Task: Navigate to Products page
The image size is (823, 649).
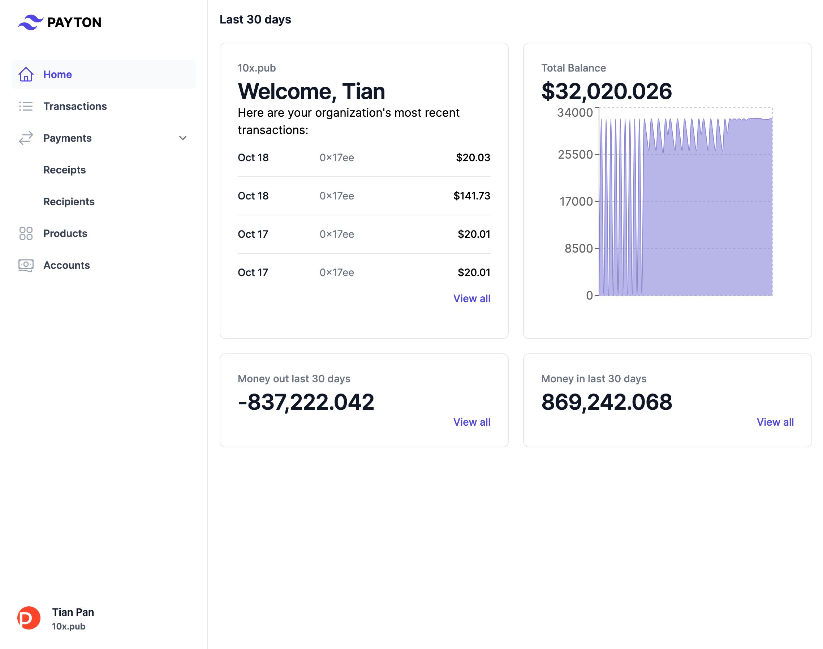Action: (x=104, y=234)
